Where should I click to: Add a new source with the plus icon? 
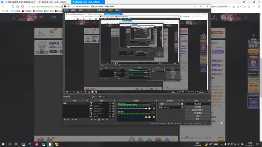(92, 120)
